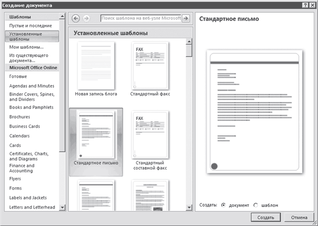
Task: Open Установленные шаблоны category
Action: (x=32, y=36)
